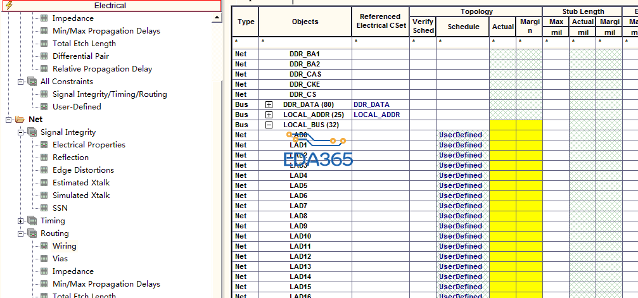Click the All Constraints workbook icon
This screenshot has width=638, height=298.
[x=32, y=82]
